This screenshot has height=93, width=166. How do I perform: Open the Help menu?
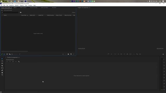34,5
